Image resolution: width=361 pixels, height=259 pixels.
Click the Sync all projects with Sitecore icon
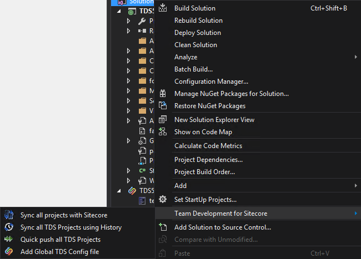pyautogui.click(x=9, y=215)
